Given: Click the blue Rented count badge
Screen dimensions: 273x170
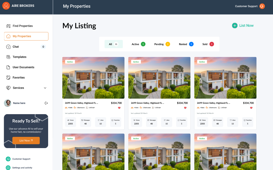Looking at the screenshot, I should 191,44.
